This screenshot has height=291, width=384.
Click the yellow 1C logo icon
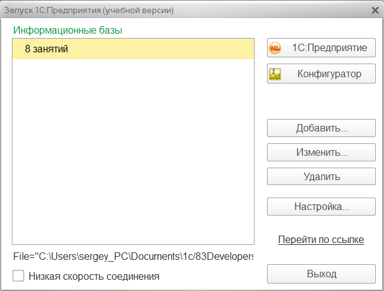275,48
